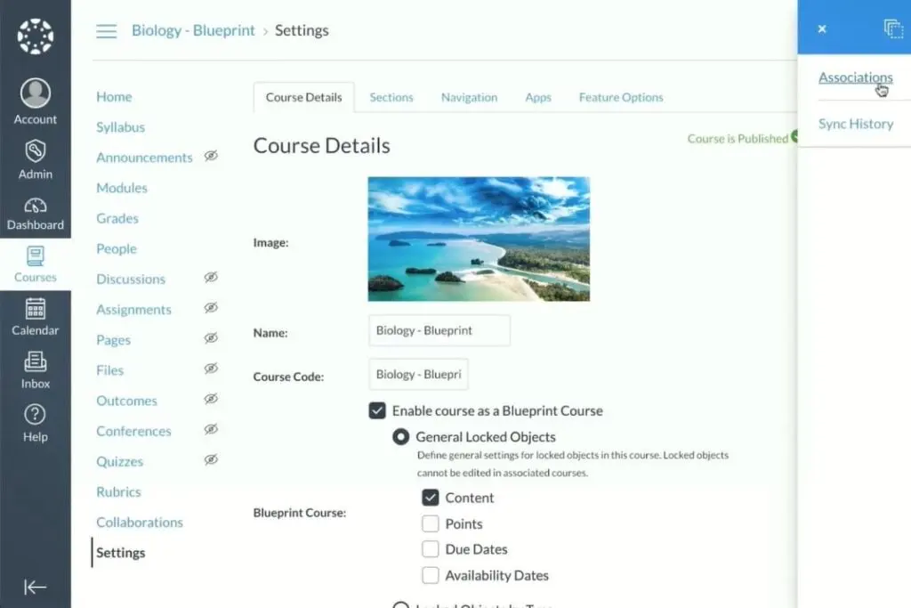Open the Announcements course link

(x=144, y=158)
